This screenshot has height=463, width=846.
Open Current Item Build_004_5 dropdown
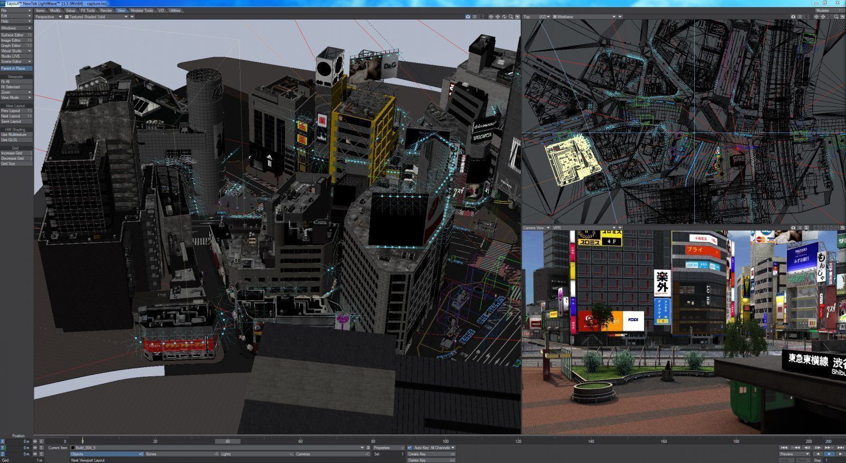click(217, 448)
